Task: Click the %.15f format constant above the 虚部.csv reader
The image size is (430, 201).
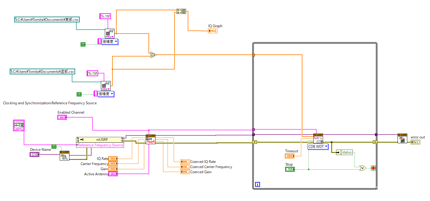Action: click(x=92, y=73)
